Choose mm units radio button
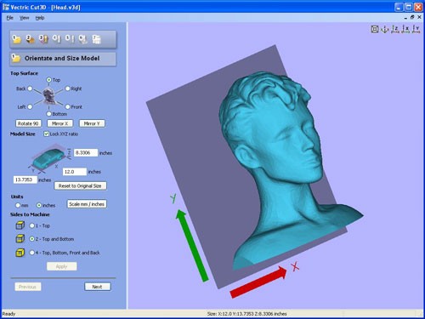The height and width of the screenshot is (319, 425). [x=18, y=205]
